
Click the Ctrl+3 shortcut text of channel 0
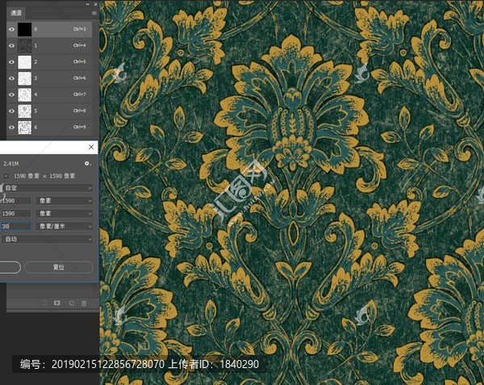pos(80,29)
